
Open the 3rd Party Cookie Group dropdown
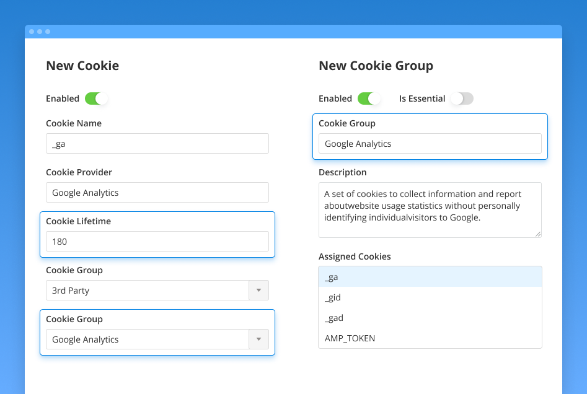(x=157, y=290)
